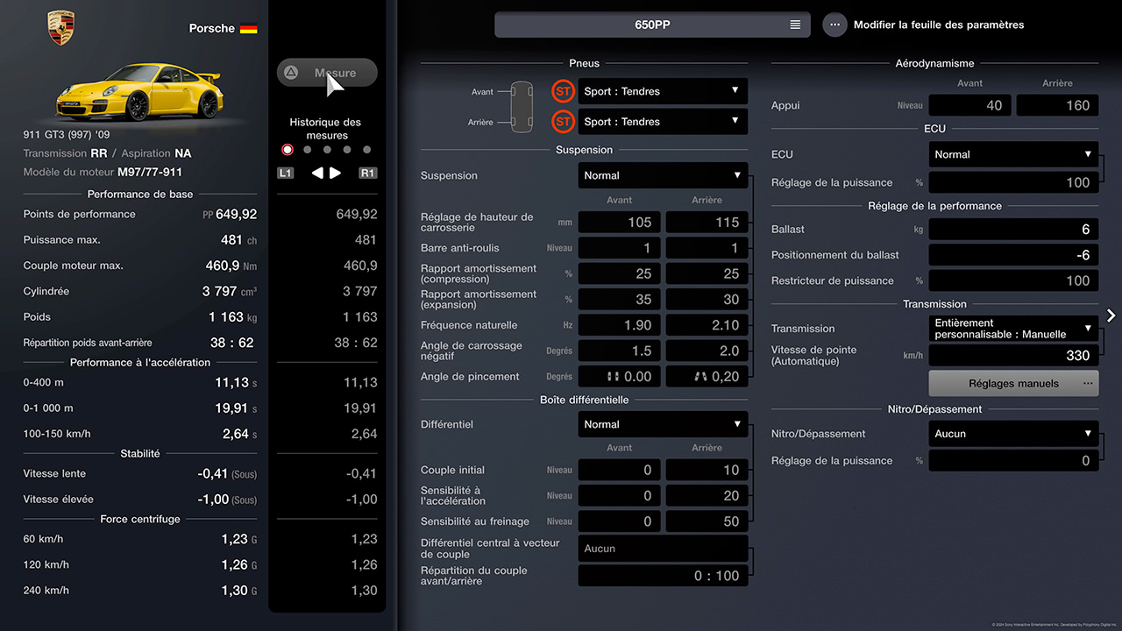
Task: Open the front tire Sport : Tendres dropdown
Action: point(663,91)
